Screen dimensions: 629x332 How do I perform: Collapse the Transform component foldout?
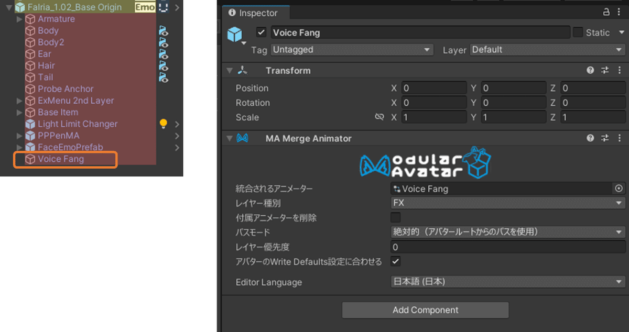pyautogui.click(x=229, y=70)
